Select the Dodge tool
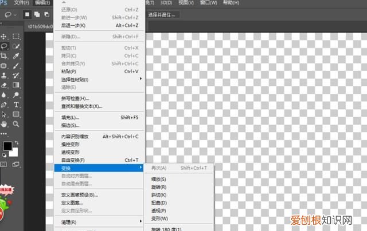This screenshot has height=231, width=367. click(x=16, y=95)
